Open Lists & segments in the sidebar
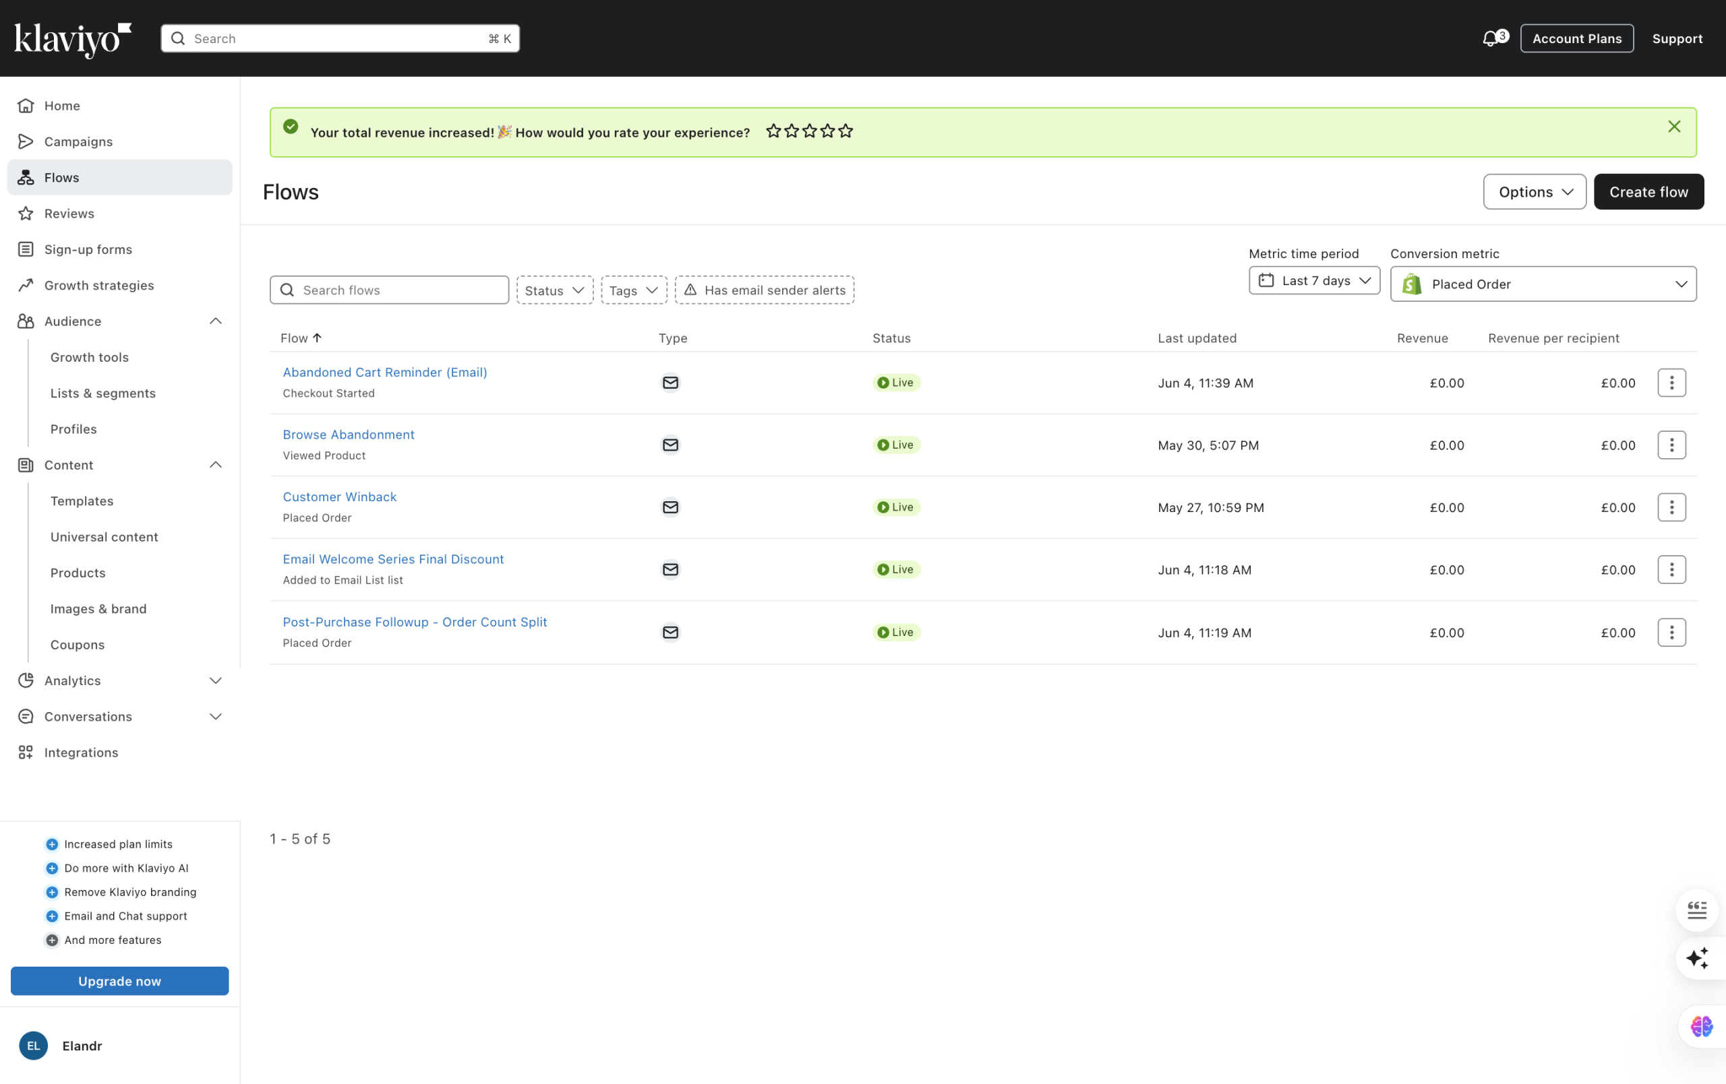 [102, 393]
